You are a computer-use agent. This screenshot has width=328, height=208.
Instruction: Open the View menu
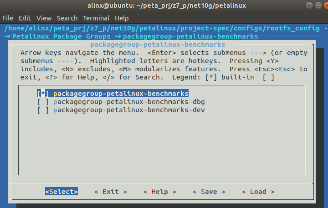[x=44, y=18]
